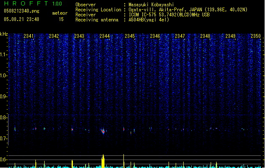The image size is (265, 168).
Task: Click the Receiving Location label
Action: pos(98,10)
